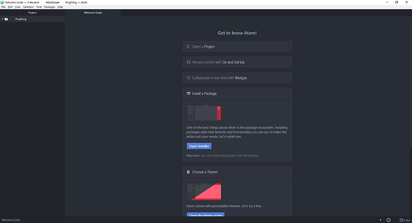Open the Packages menu
The width and height of the screenshot is (412, 223).
click(x=49, y=7)
